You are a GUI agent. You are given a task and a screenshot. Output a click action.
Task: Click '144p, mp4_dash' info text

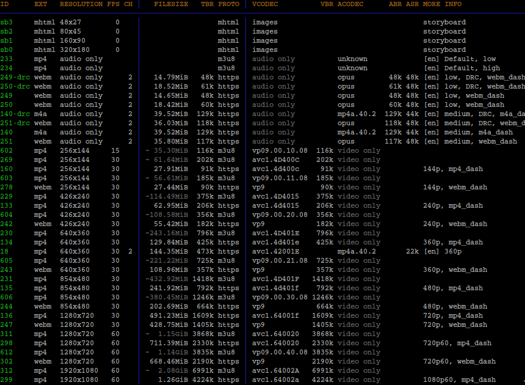[x=453, y=169]
